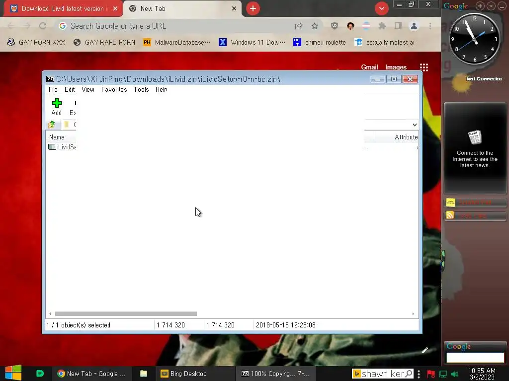
Task: Click the Customize Chrome pencil icon
Action: click(x=425, y=350)
